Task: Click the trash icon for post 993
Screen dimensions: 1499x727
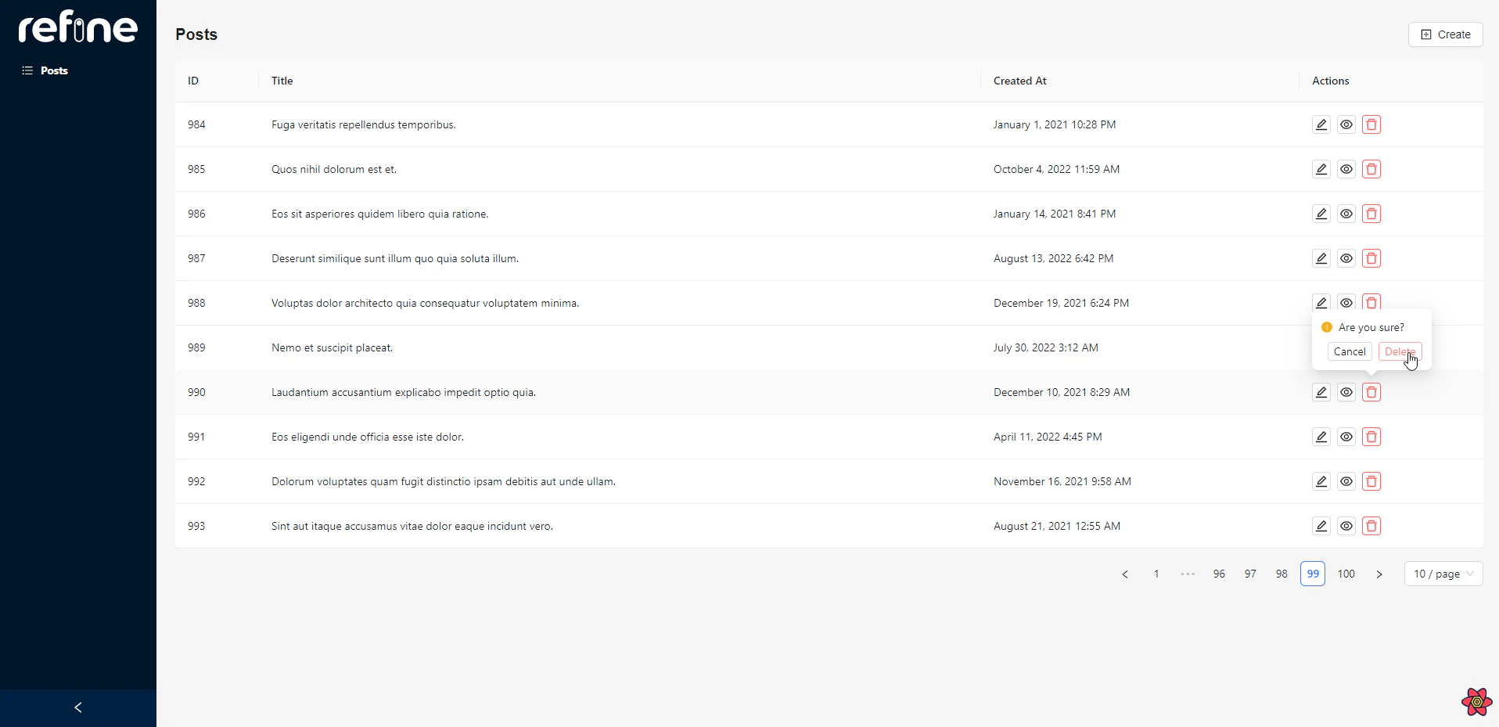Action: click(1371, 526)
